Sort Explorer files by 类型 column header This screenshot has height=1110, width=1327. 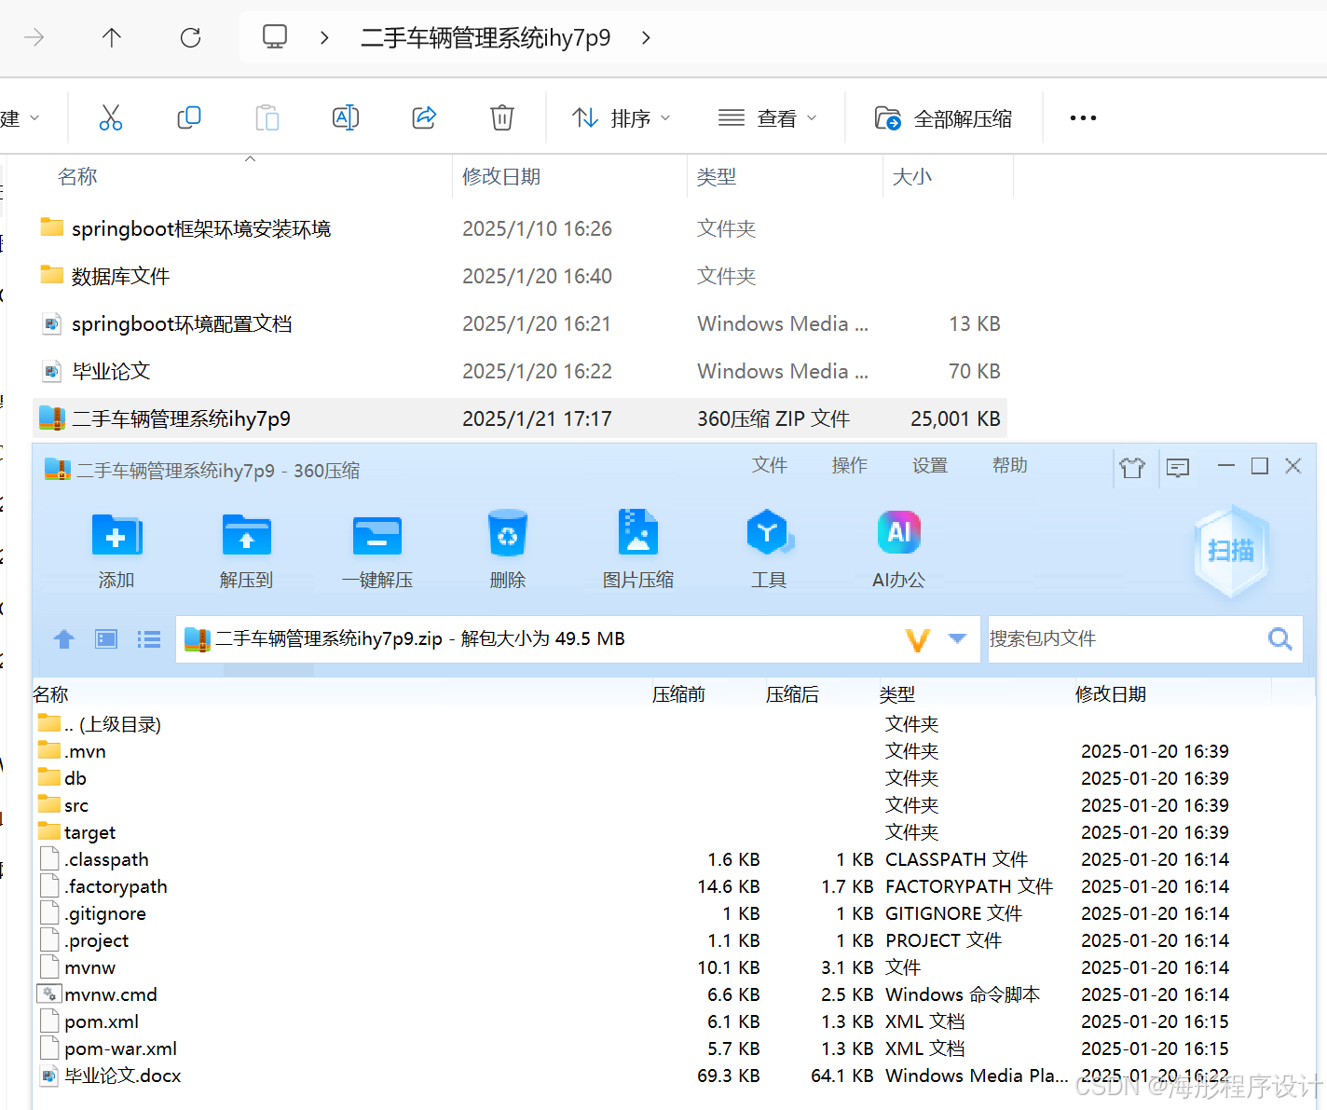click(x=717, y=176)
